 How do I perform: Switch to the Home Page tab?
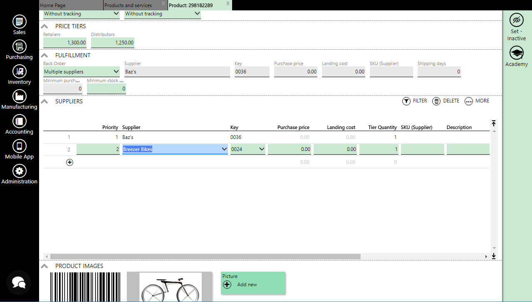(53, 5)
